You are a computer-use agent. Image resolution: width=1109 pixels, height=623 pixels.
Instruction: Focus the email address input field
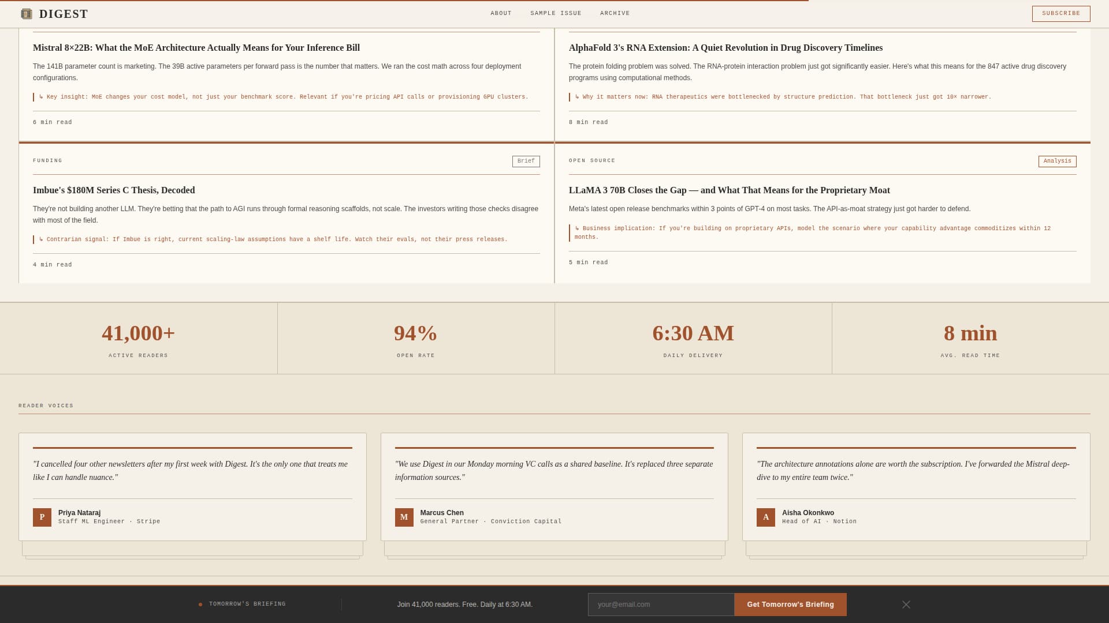point(661,605)
